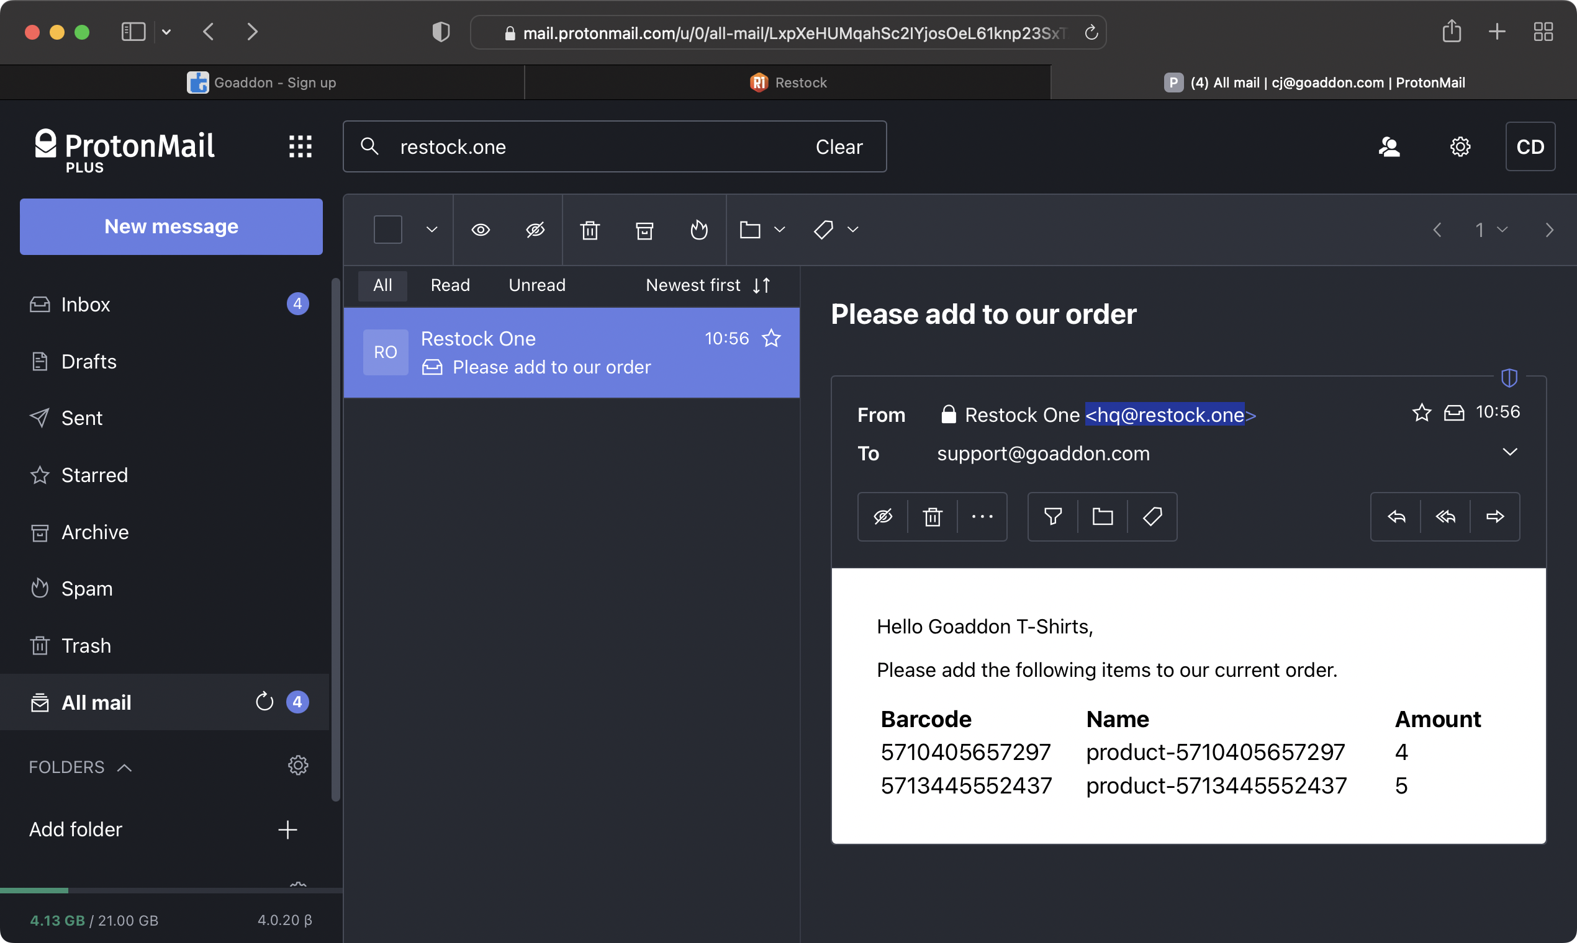Image resolution: width=1577 pixels, height=943 pixels.
Task: Open the message filter funnel icon
Action: [1052, 517]
